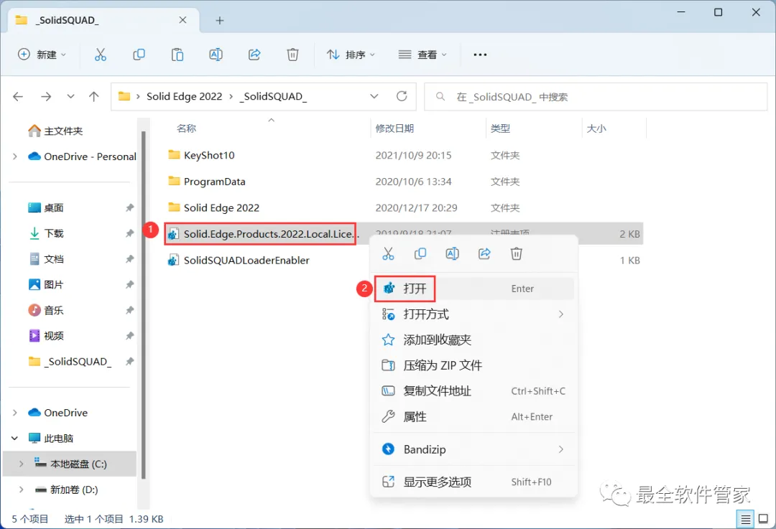Open the 查看 (View) dropdown
Viewport: 776px width, 529px height.
[422, 55]
